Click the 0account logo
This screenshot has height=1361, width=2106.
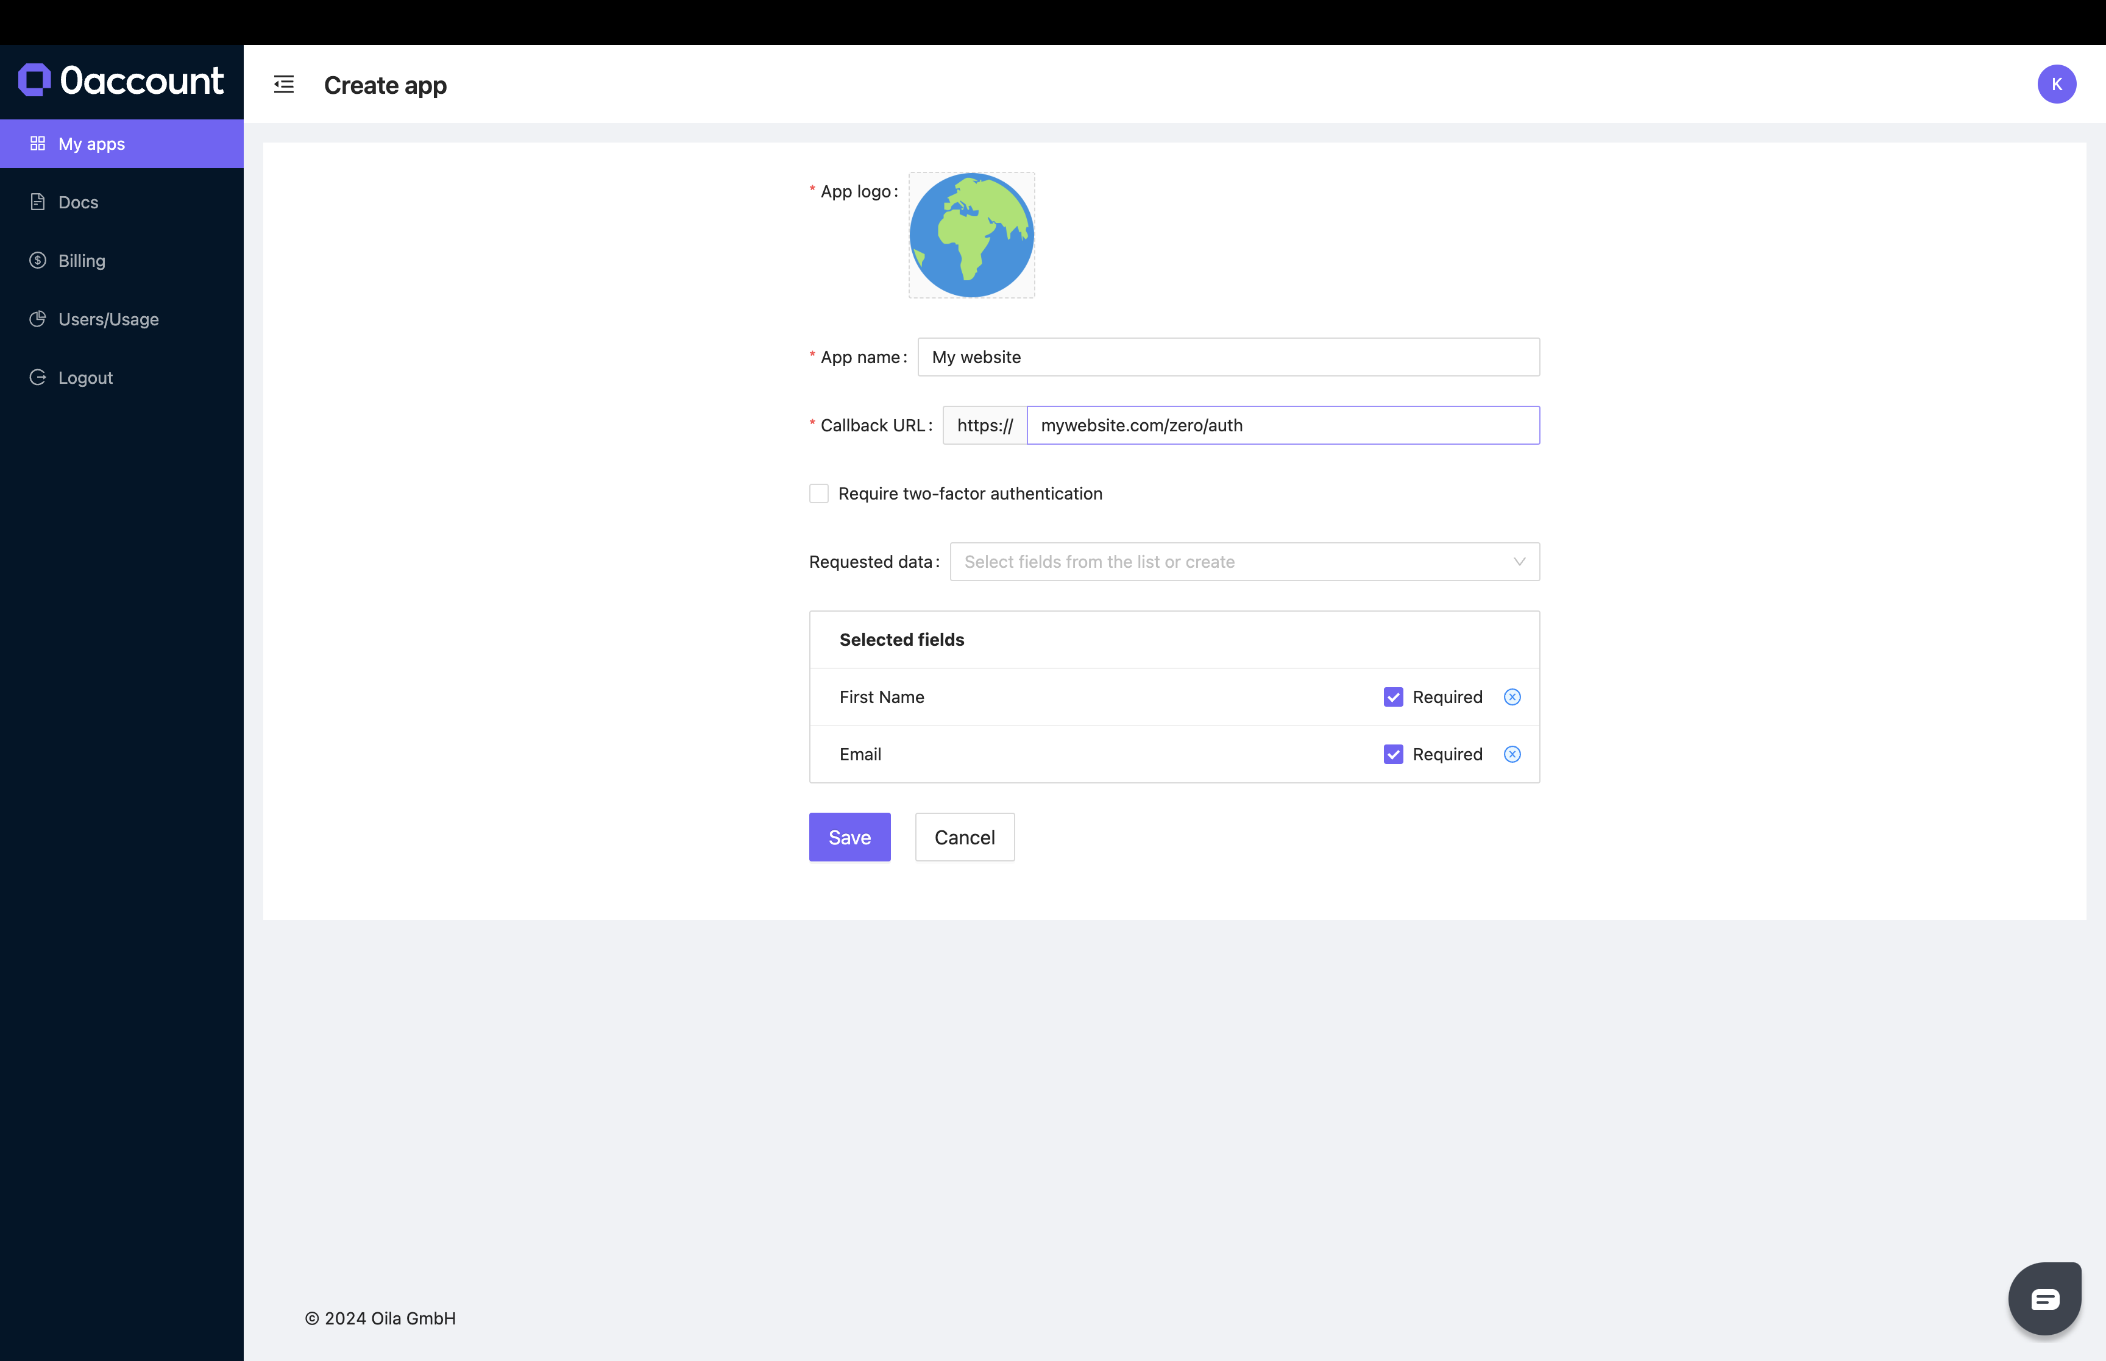point(121,80)
